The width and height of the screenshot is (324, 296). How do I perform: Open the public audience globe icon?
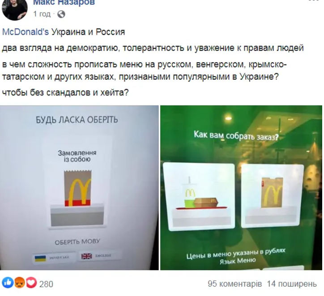(61, 14)
